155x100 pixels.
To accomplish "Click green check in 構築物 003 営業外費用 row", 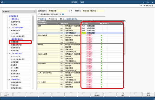I will (101, 49).
